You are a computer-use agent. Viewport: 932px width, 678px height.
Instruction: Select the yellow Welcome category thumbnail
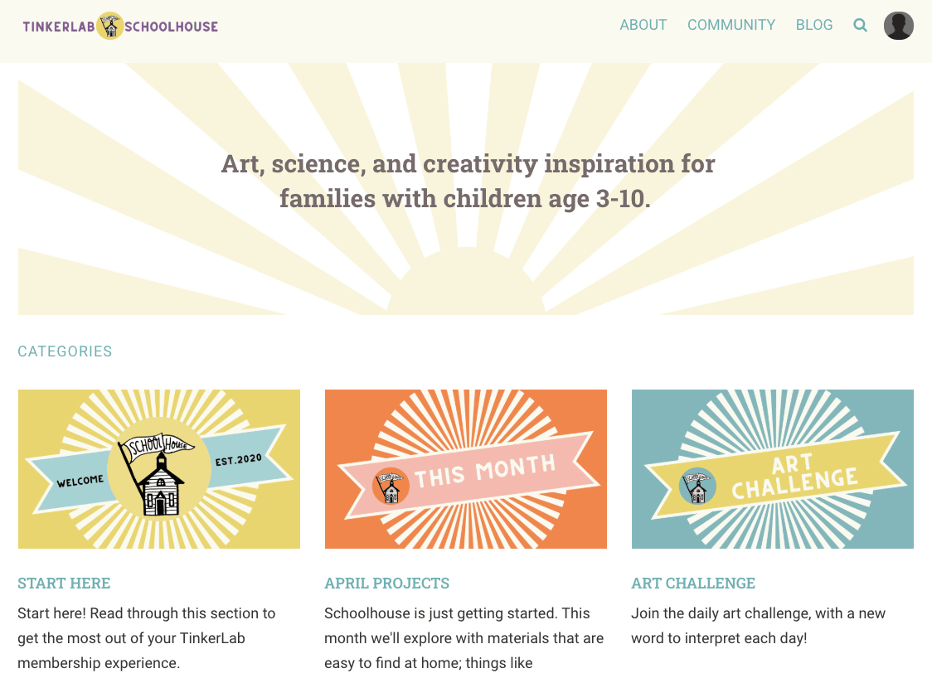coord(158,469)
